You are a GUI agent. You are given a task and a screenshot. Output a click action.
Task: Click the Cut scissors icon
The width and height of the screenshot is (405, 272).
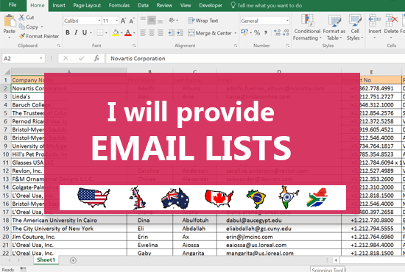21,17
